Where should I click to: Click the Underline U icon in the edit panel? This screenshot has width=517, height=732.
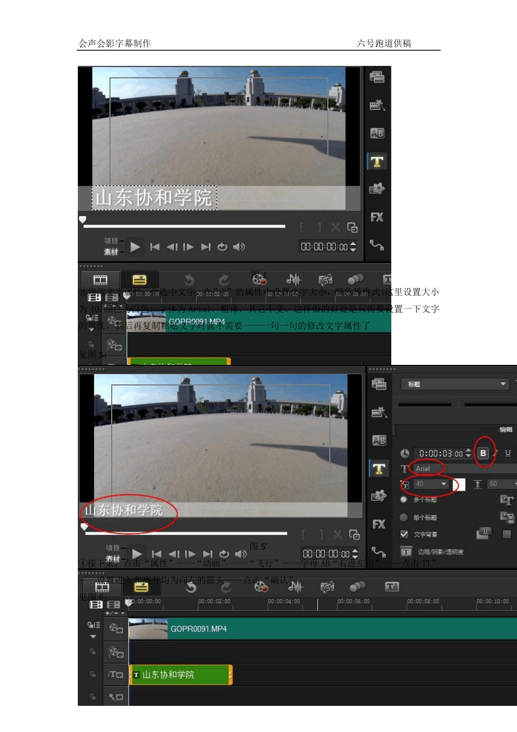coord(508,453)
